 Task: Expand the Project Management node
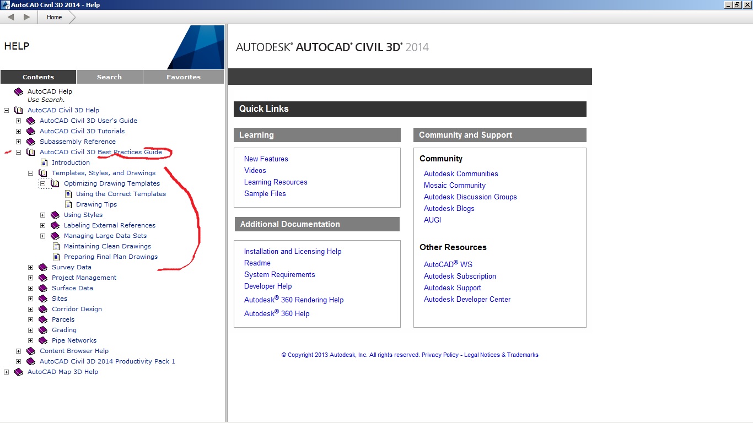point(31,278)
